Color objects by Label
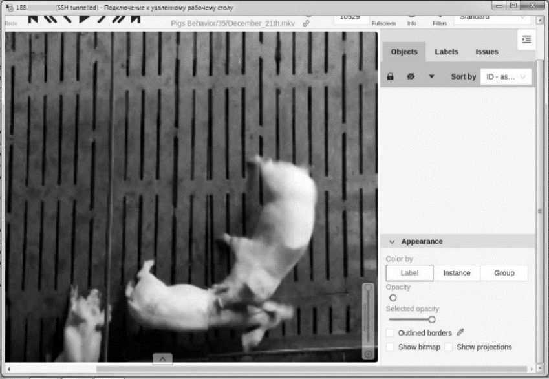Image resolution: width=549 pixels, height=379 pixels. pos(409,273)
